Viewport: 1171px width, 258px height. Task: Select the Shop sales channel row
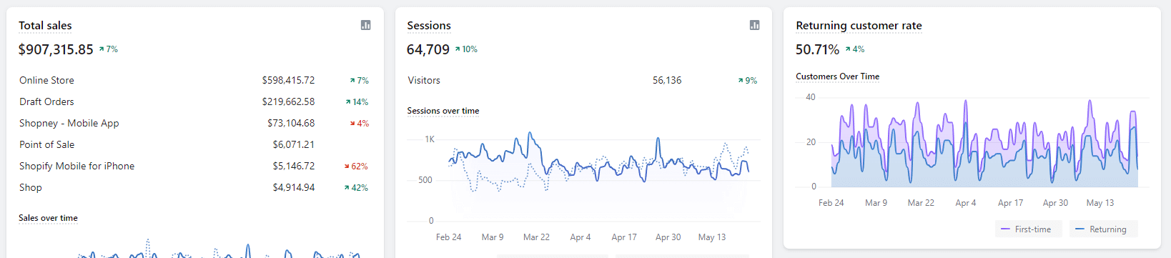pos(194,187)
